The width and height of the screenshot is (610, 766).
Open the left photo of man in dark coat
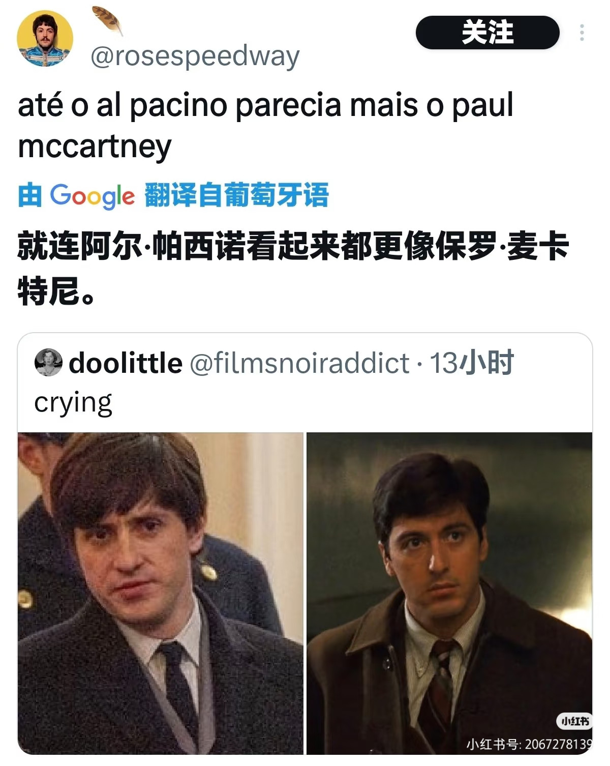point(161,593)
